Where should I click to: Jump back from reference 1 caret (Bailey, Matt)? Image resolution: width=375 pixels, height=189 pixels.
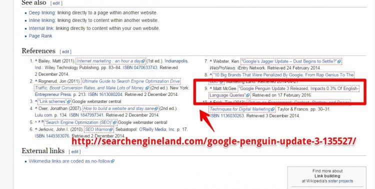pos(36,61)
